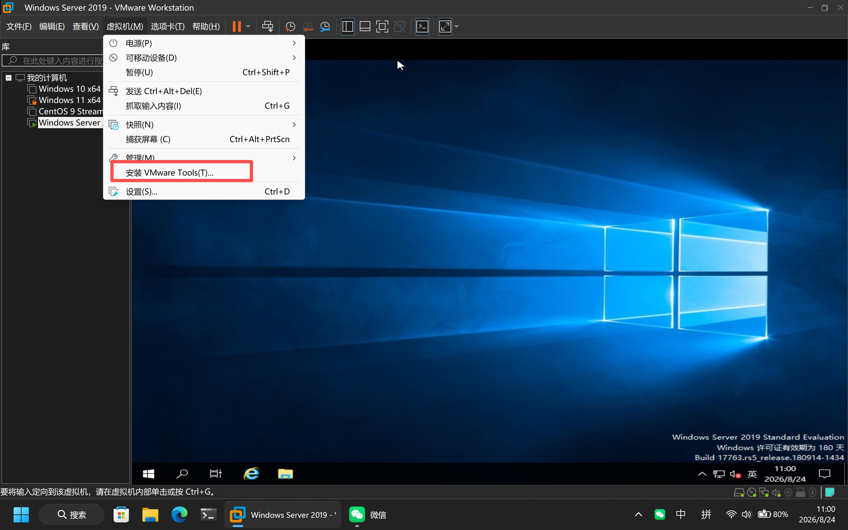
Task: Open the dropdown arrow beside the Pause button
Action: click(248, 26)
